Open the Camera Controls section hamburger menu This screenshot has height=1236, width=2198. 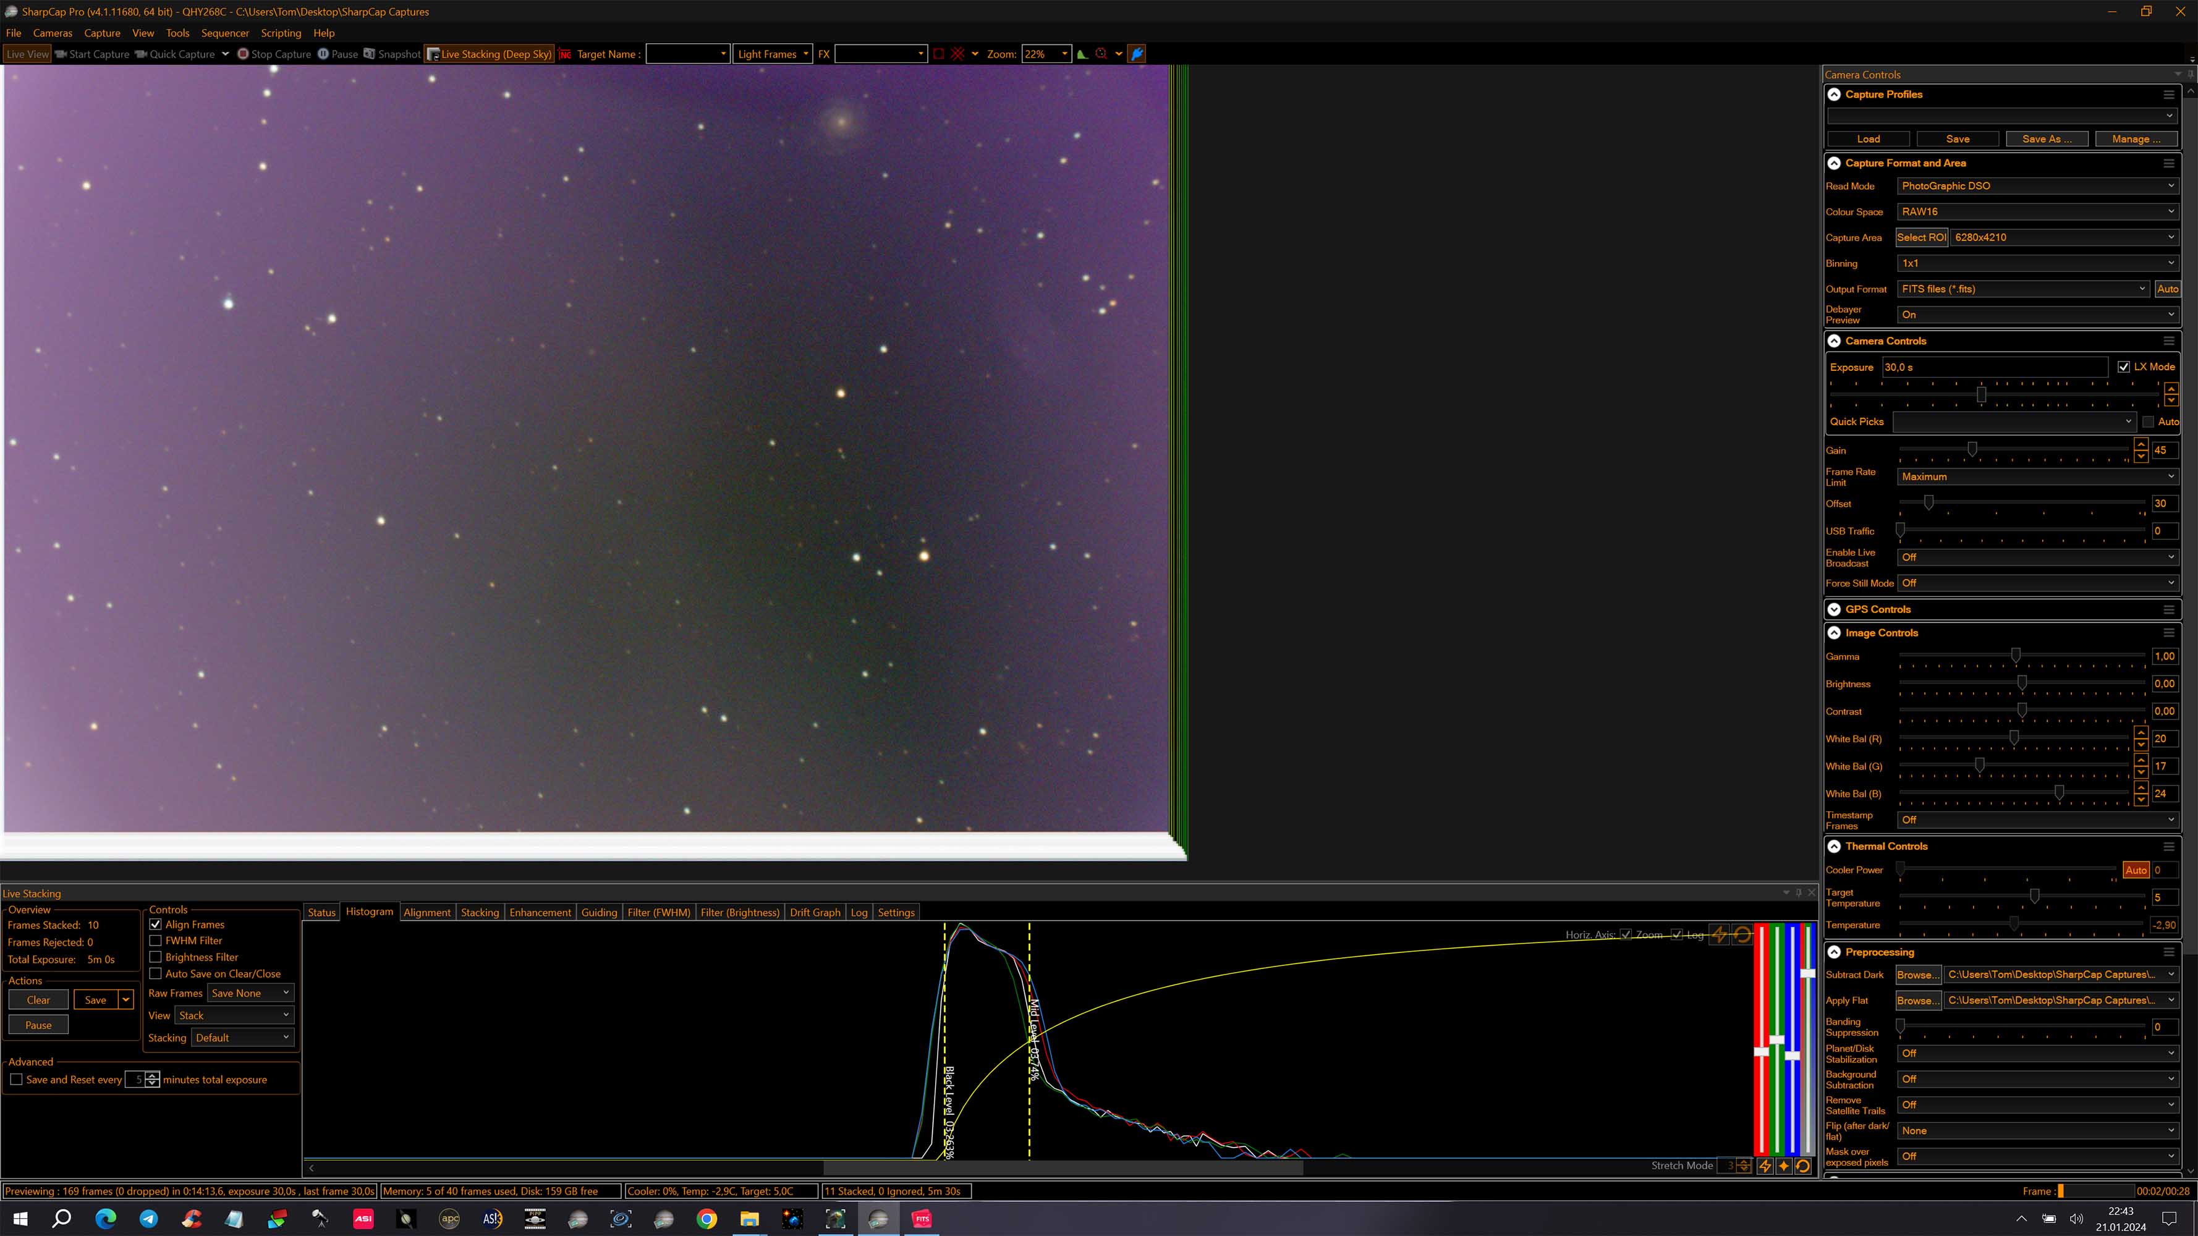(x=2168, y=341)
